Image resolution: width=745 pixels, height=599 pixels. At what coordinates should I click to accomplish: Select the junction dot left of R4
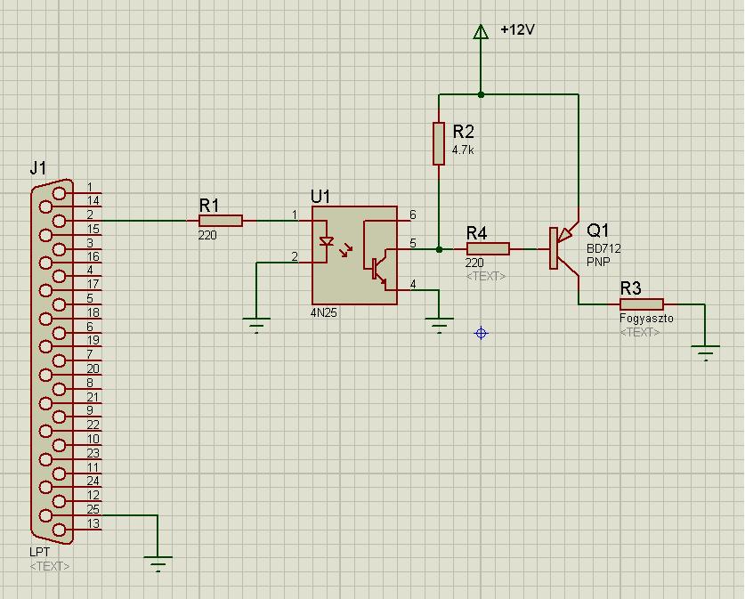click(x=439, y=249)
